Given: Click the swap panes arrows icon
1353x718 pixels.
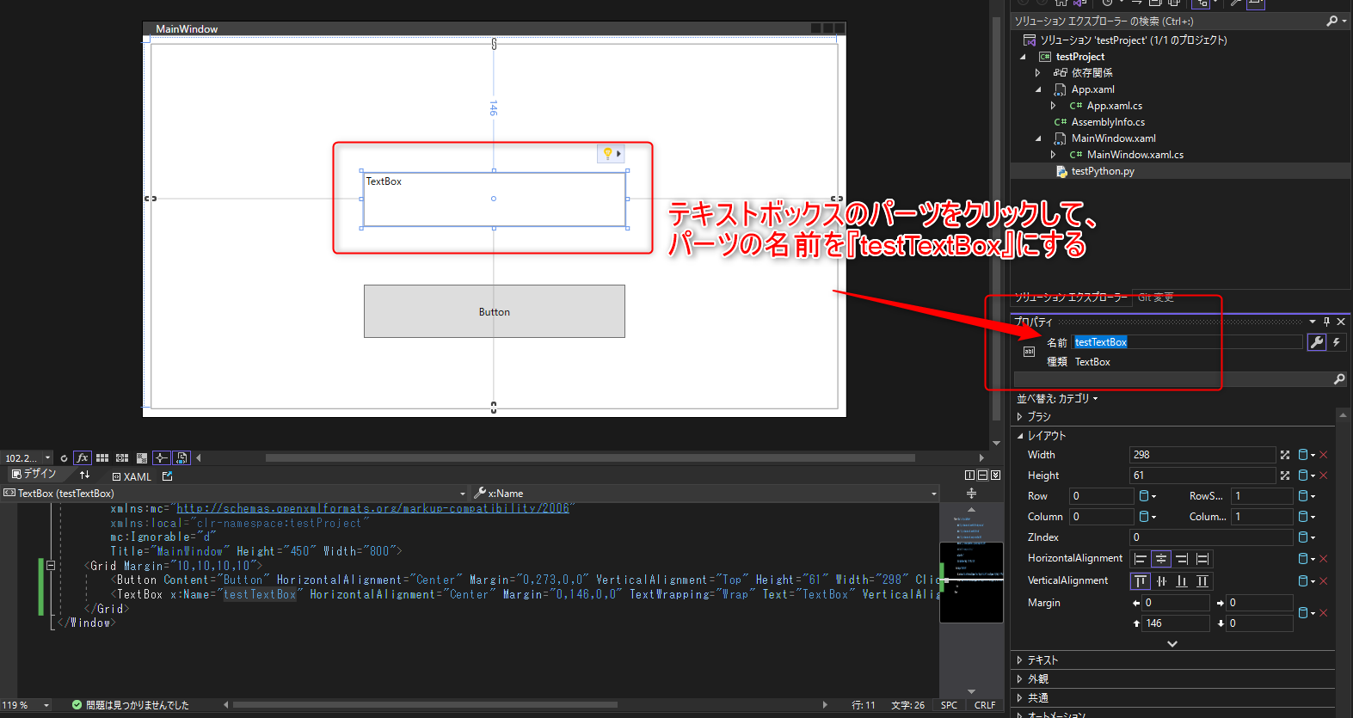Looking at the screenshot, I should point(84,476).
